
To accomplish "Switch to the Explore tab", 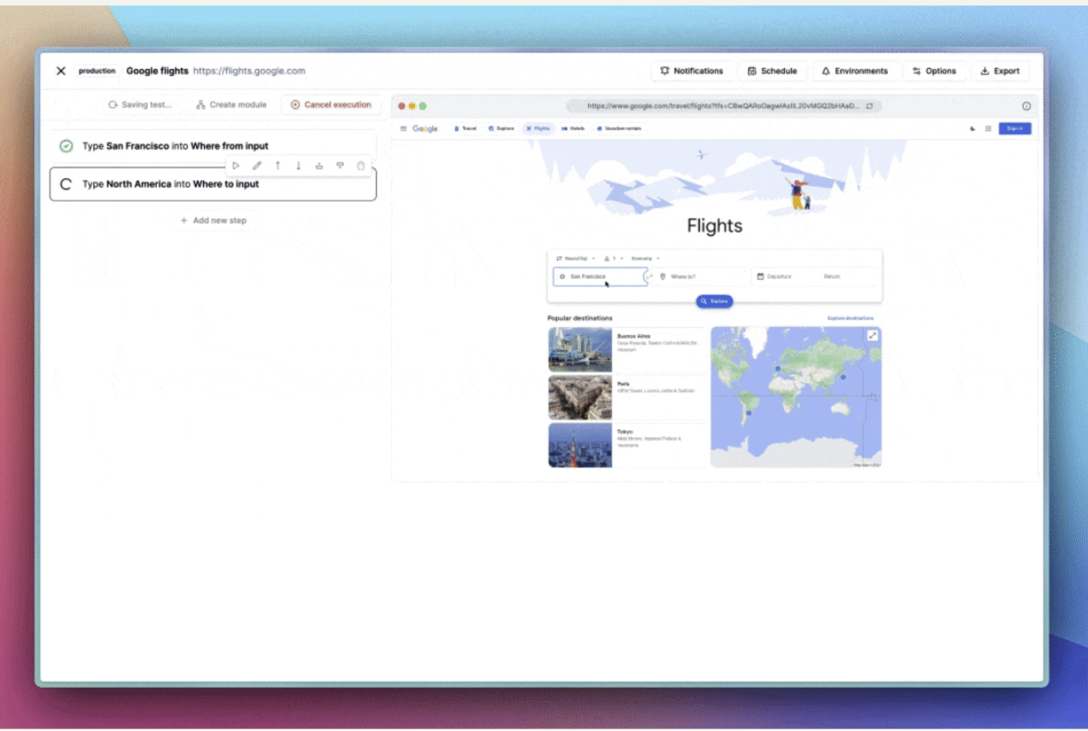I will [501, 129].
